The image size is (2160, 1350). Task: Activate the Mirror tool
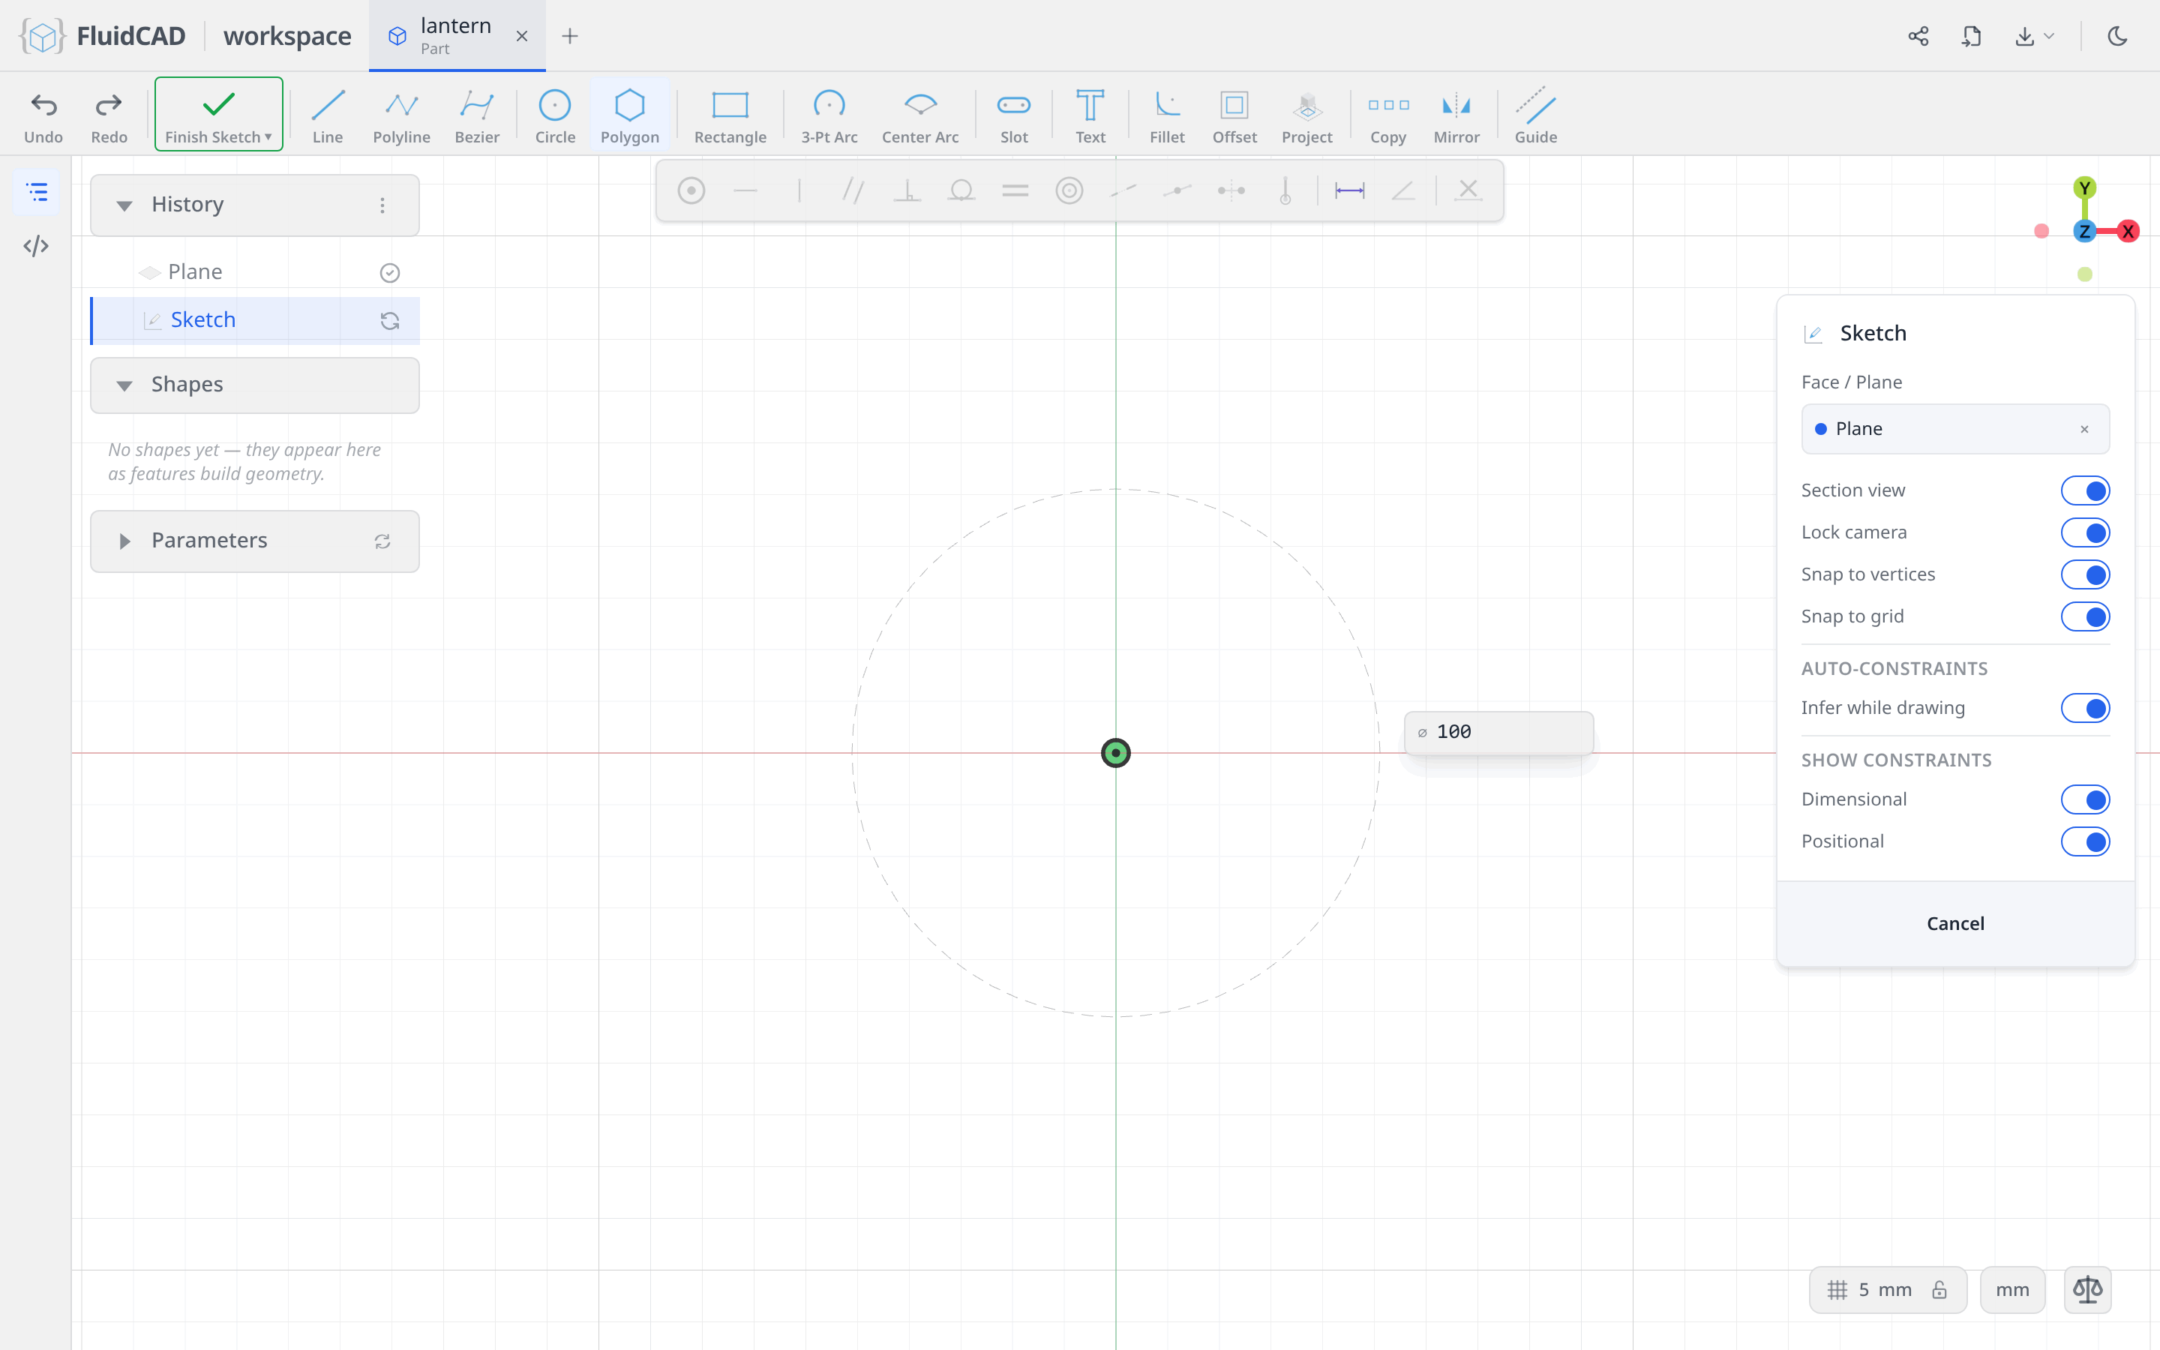point(1456,115)
